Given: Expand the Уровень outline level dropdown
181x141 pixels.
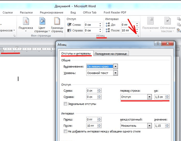Looking at the screenshot, I should pos(116,73).
